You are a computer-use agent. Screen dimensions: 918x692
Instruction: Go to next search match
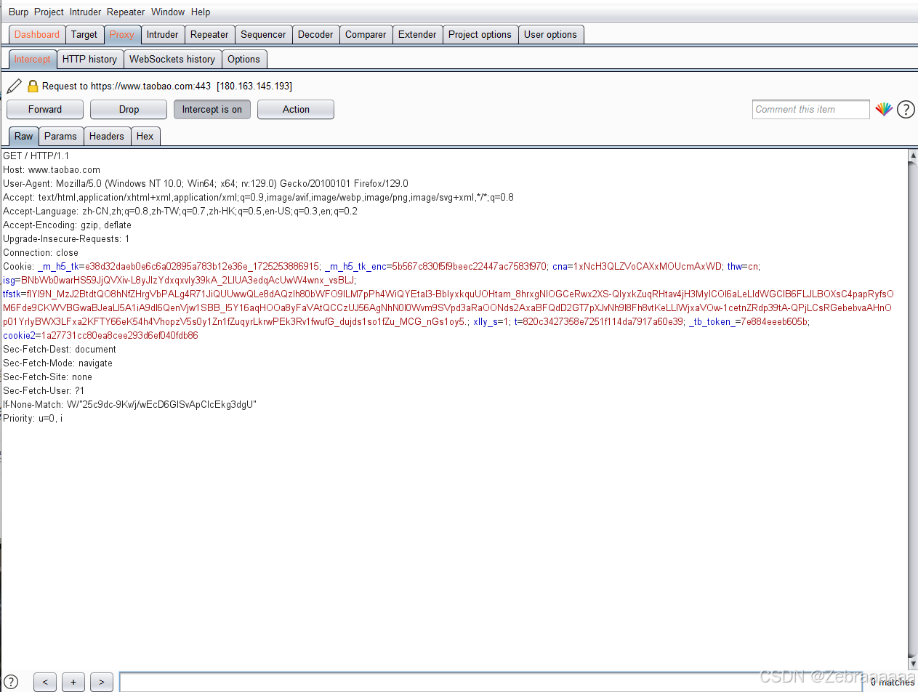tap(102, 682)
